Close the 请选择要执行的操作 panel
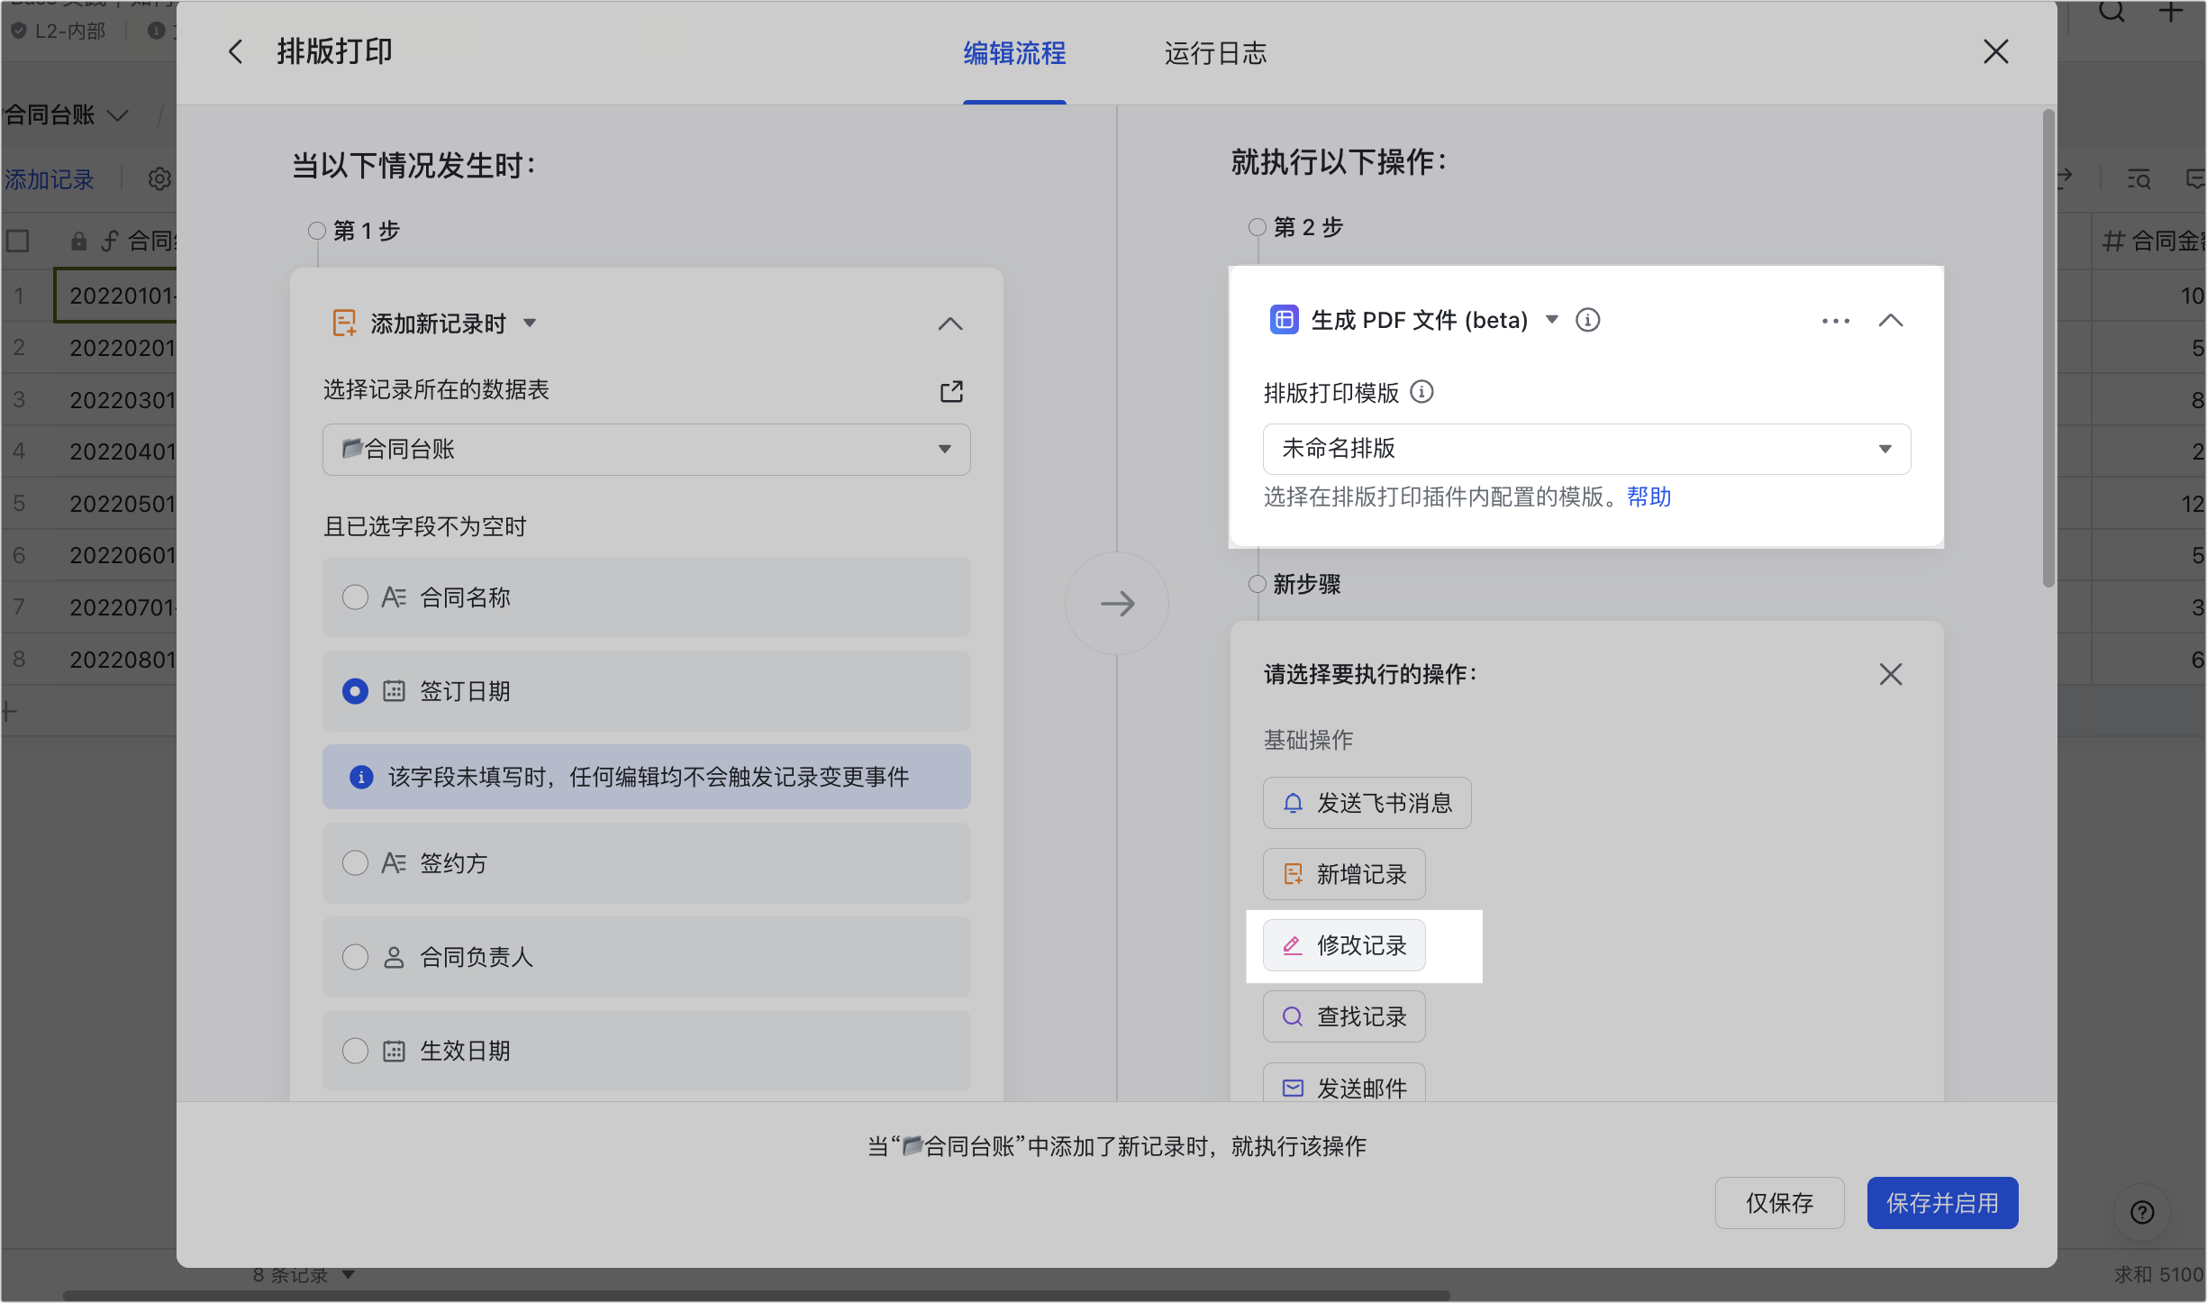The image size is (2207, 1303). (x=1891, y=674)
